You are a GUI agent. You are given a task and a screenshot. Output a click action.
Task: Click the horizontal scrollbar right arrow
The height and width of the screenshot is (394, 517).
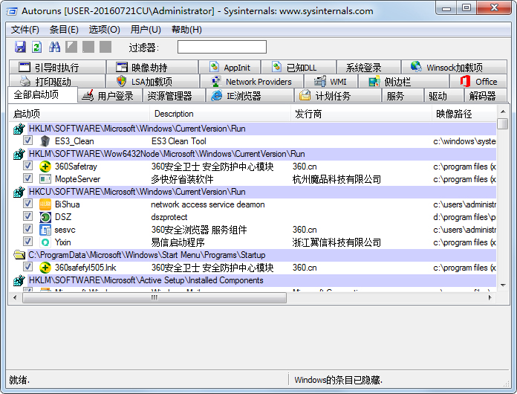(x=490, y=297)
